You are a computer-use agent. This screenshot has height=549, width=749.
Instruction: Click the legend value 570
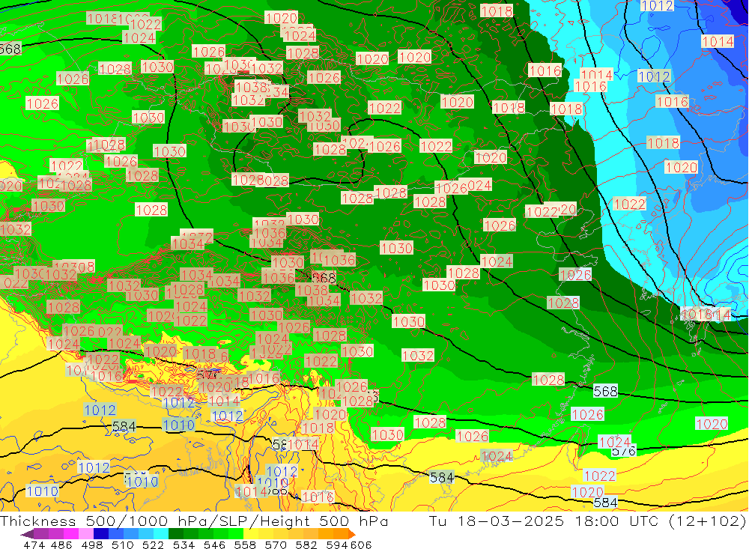276,545
